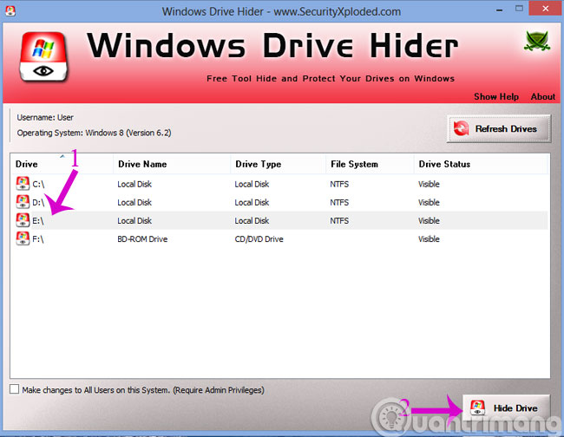Click the icon on the Hide Drive button
The image size is (564, 437).
[478, 408]
